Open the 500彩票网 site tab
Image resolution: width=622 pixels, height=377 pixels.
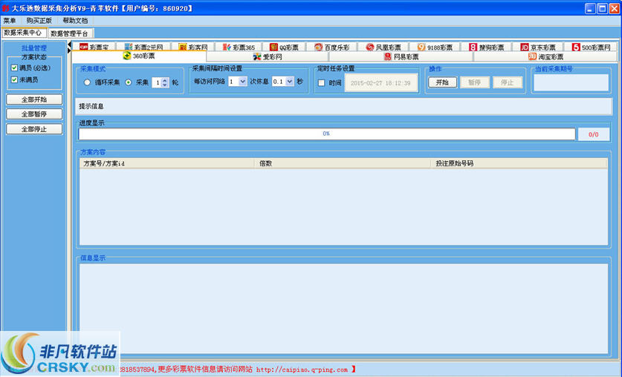pyautogui.click(x=591, y=47)
